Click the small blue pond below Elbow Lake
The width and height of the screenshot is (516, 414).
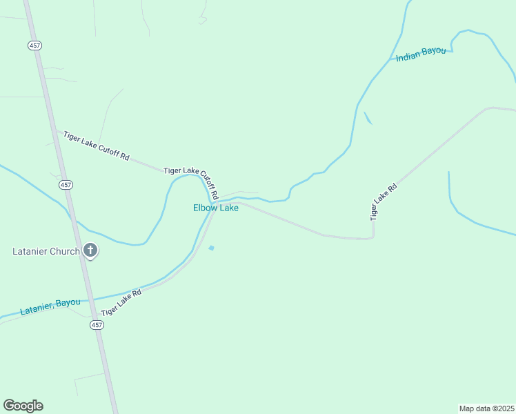point(211,248)
